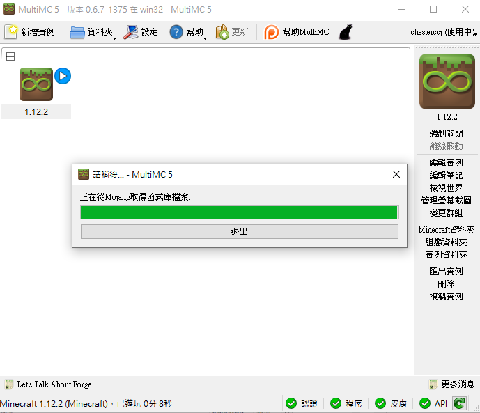Screen dimensions: 480x413
Task: Maximize the MultiMC 5 window
Action: pyautogui.click(x=433, y=10)
